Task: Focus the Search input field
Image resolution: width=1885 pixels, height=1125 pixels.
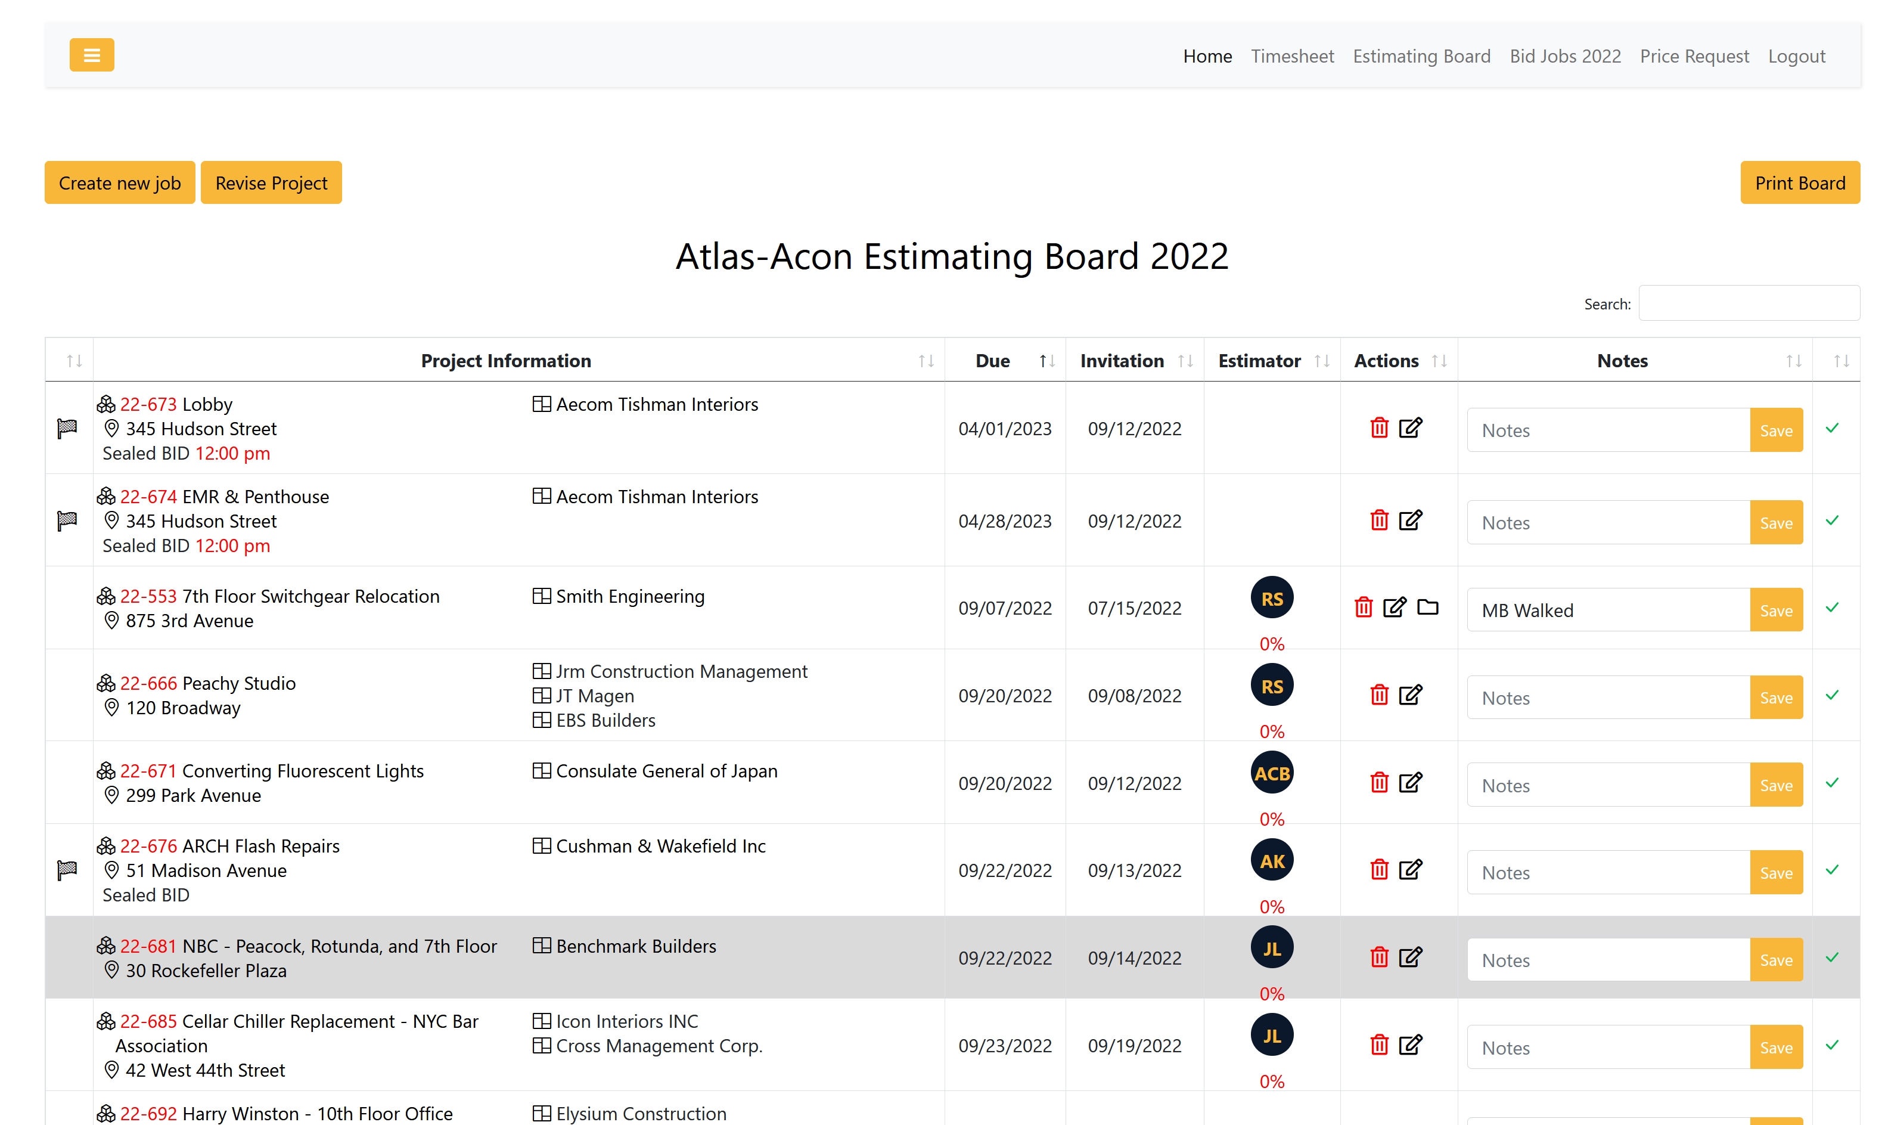Action: [x=1748, y=303]
